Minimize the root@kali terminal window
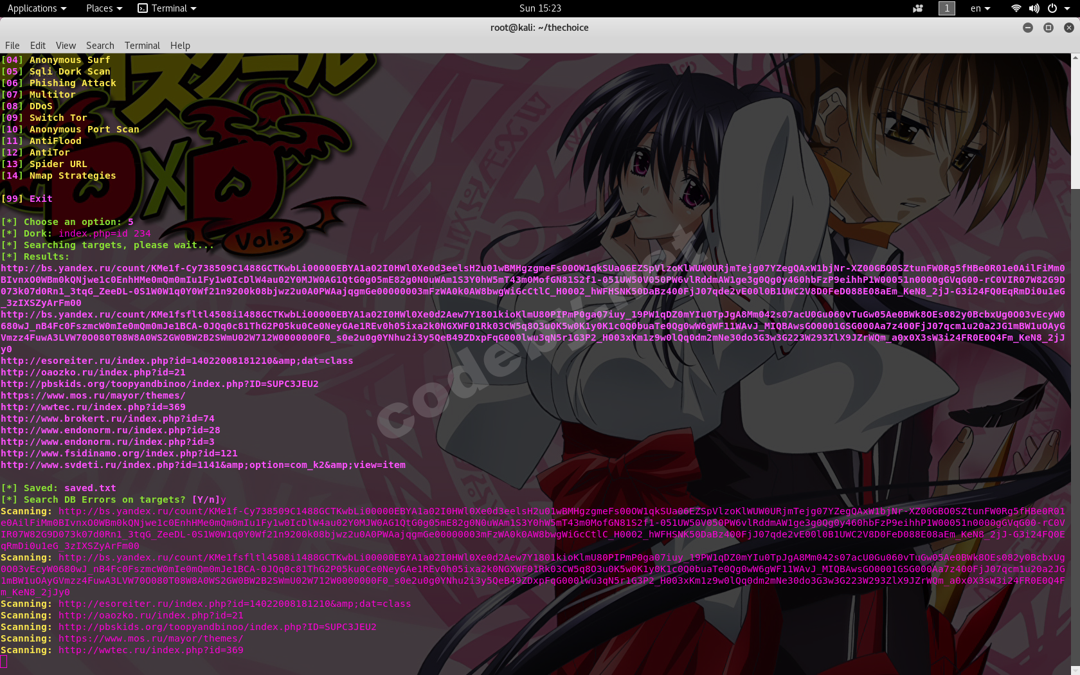 click(1028, 28)
